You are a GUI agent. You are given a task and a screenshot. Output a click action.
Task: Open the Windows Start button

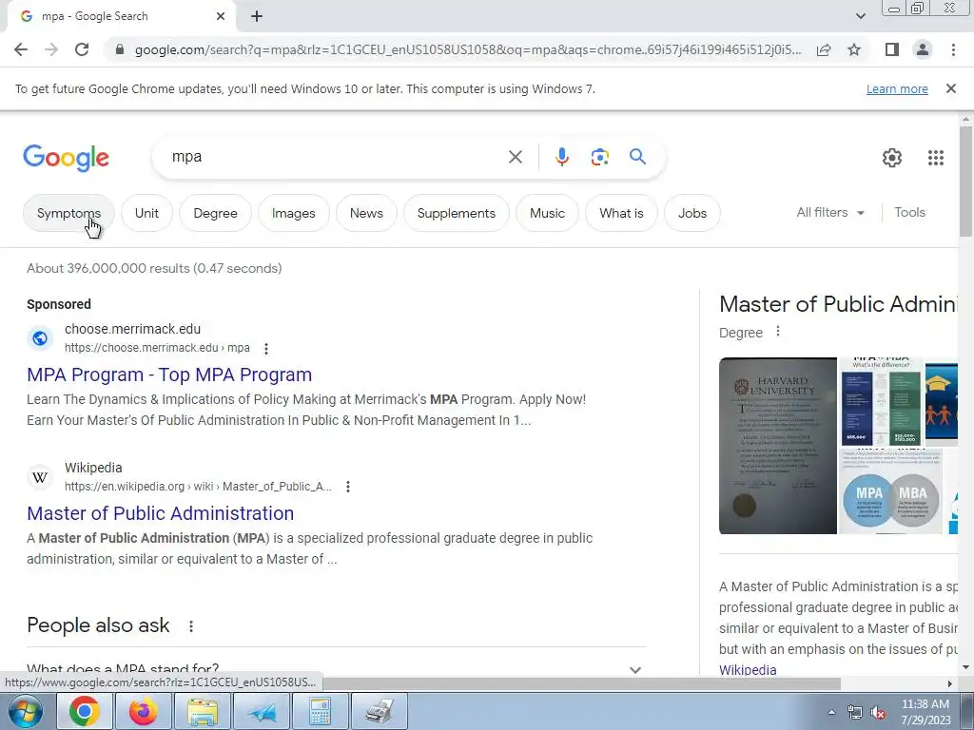pyautogui.click(x=25, y=711)
